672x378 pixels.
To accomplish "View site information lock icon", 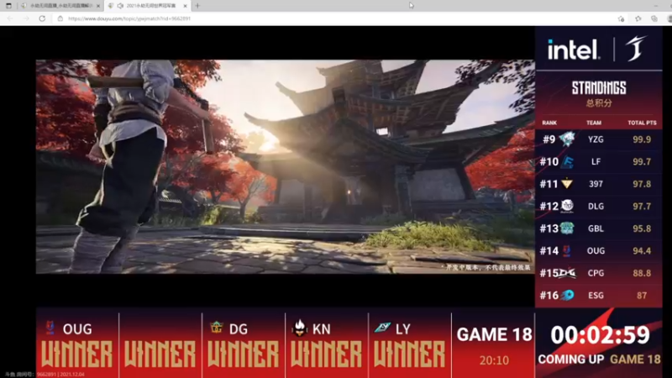I will click(60, 18).
